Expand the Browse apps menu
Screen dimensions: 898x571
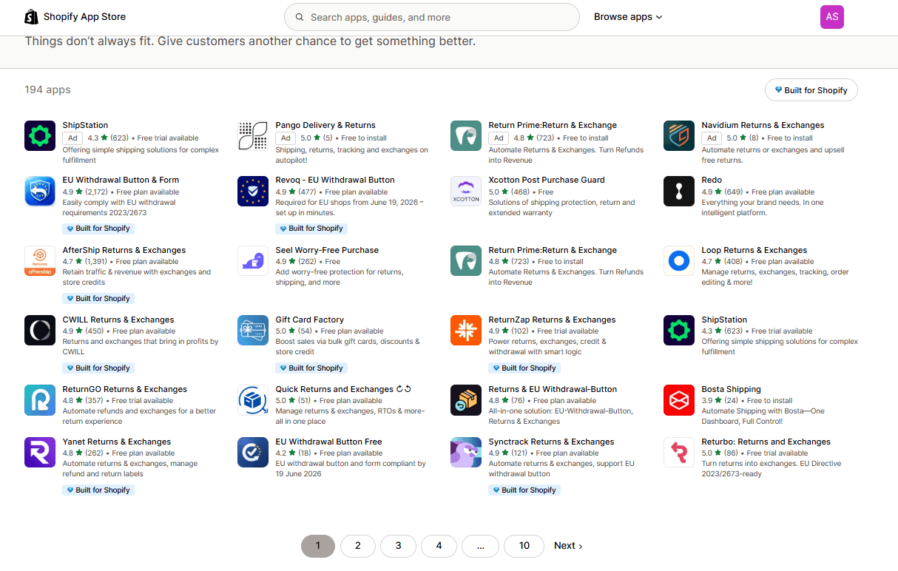[628, 17]
